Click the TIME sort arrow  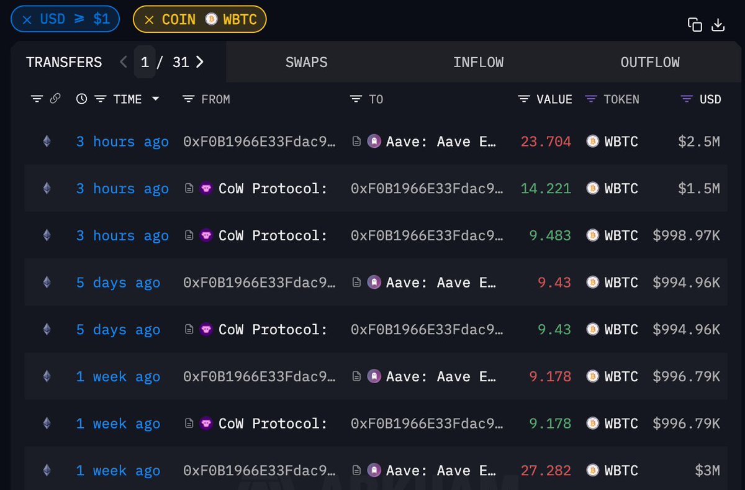coord(156,99)
